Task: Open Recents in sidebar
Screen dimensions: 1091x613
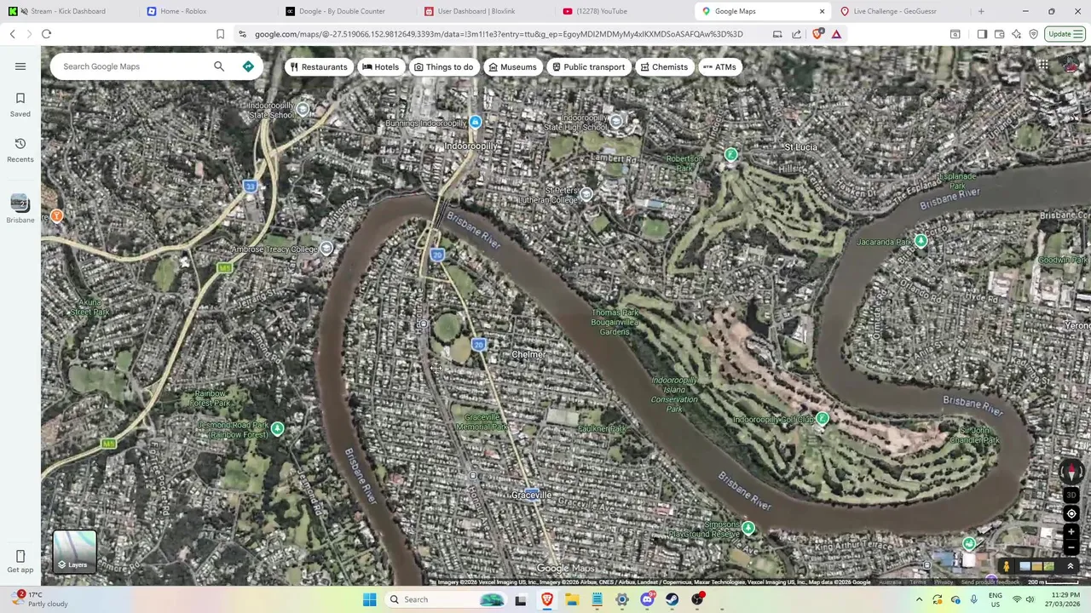Action: [x=20, y=150]
